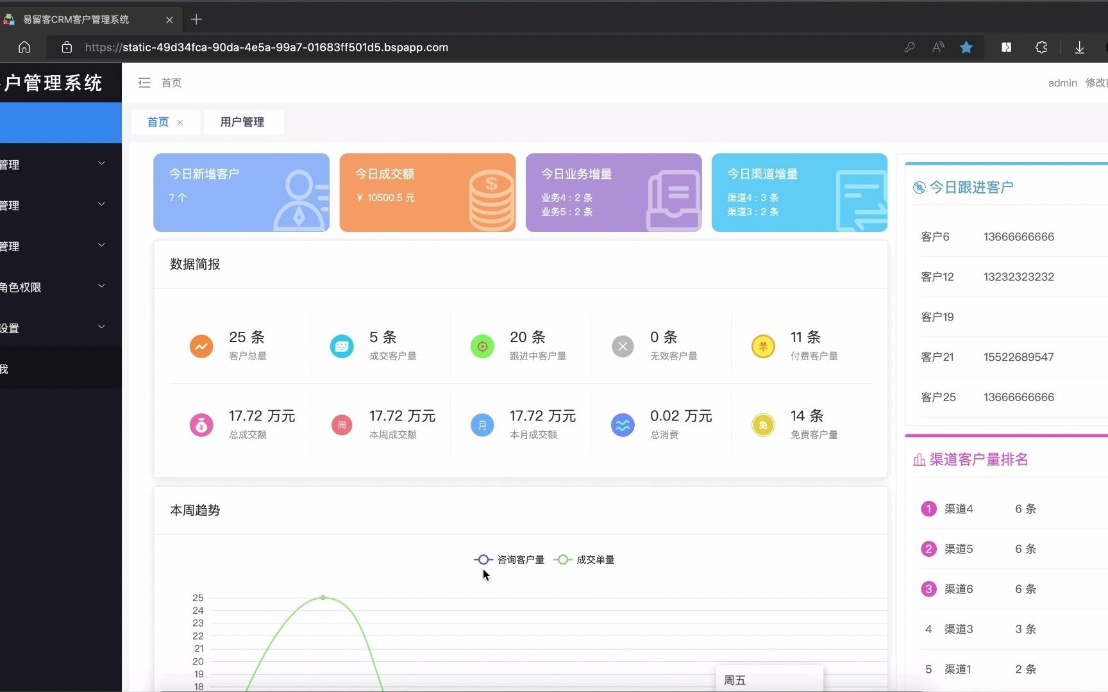1108x692 pixels.
Task: Open the 设置 sidebar menu
Action: click(61, 328)
